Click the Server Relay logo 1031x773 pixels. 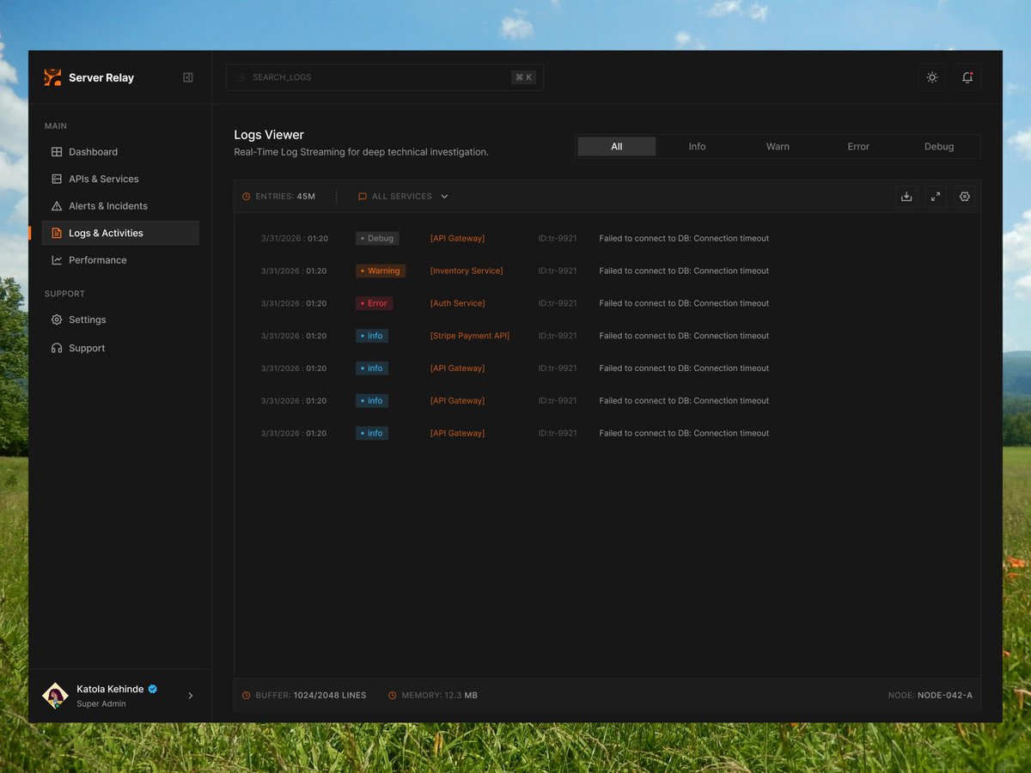[x=52, y=77]
